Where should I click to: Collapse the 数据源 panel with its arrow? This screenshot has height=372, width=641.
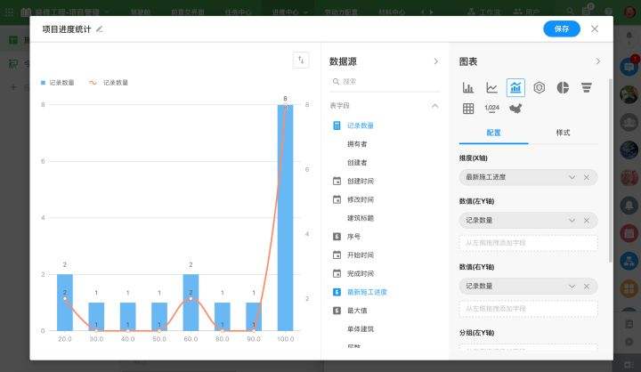point(435,61)
